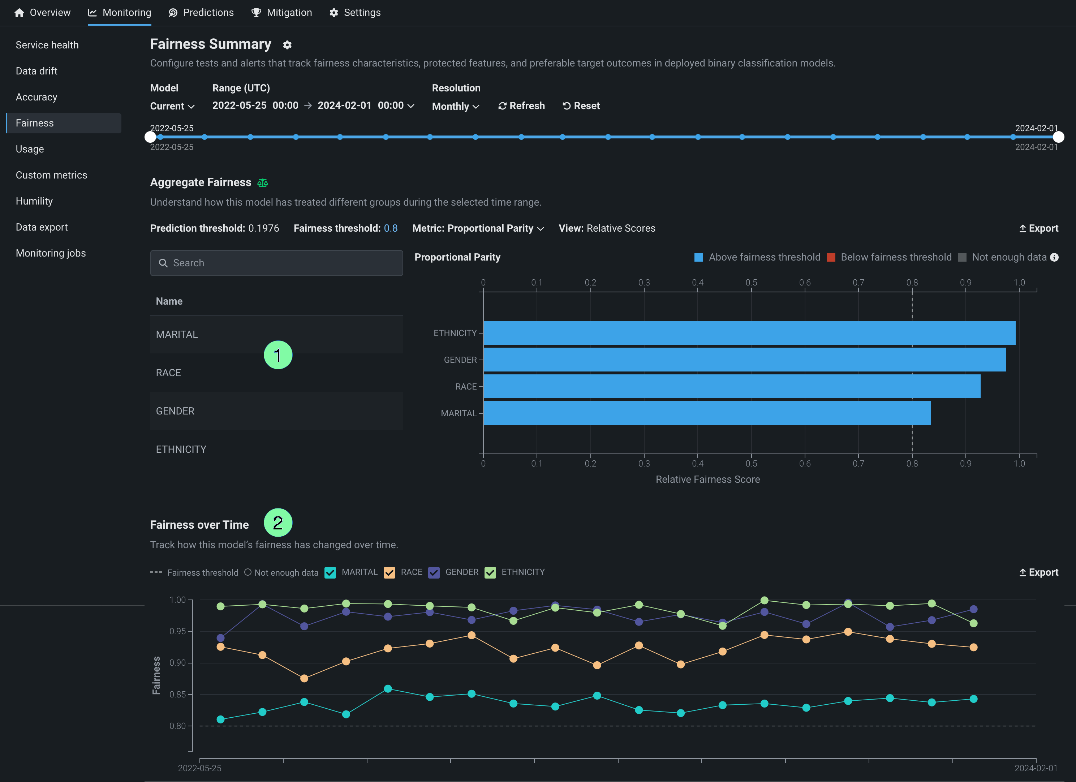Viewport: 1076px width, 782px height.
Task: Open the Model Current dropdown
Action: tap(172, 106)
